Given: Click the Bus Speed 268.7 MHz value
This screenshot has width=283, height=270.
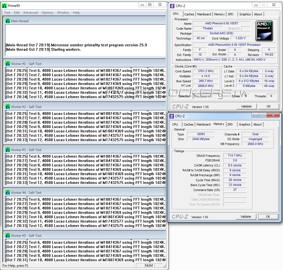Looking at the screenshot, I should 206,81.
